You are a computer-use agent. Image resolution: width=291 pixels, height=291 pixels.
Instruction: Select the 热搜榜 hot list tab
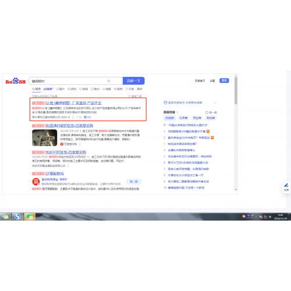(169, 118)
